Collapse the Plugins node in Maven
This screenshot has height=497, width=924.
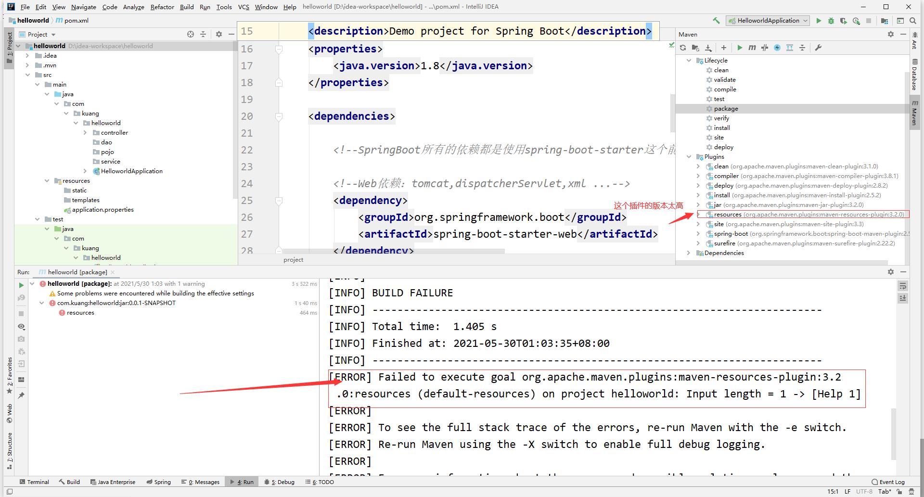tap(689, 157)
